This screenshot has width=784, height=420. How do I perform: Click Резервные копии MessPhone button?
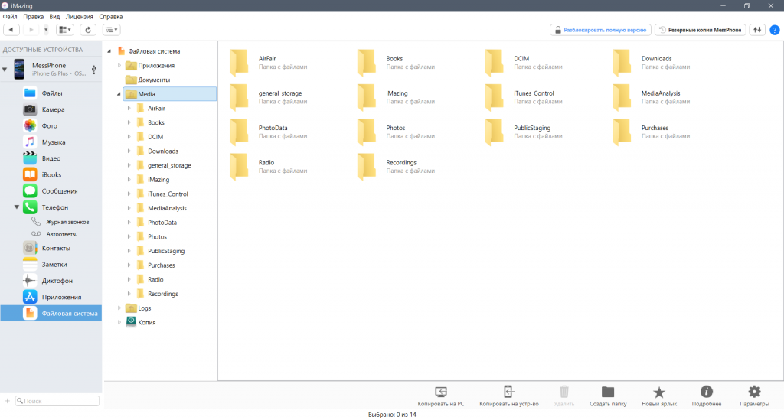point(701,30)
